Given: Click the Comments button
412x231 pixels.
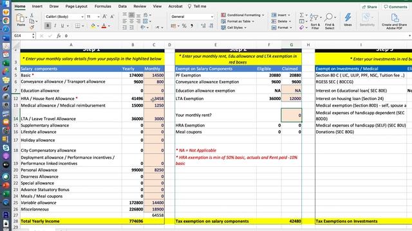Looking at the screenshot, I should 395,7.
